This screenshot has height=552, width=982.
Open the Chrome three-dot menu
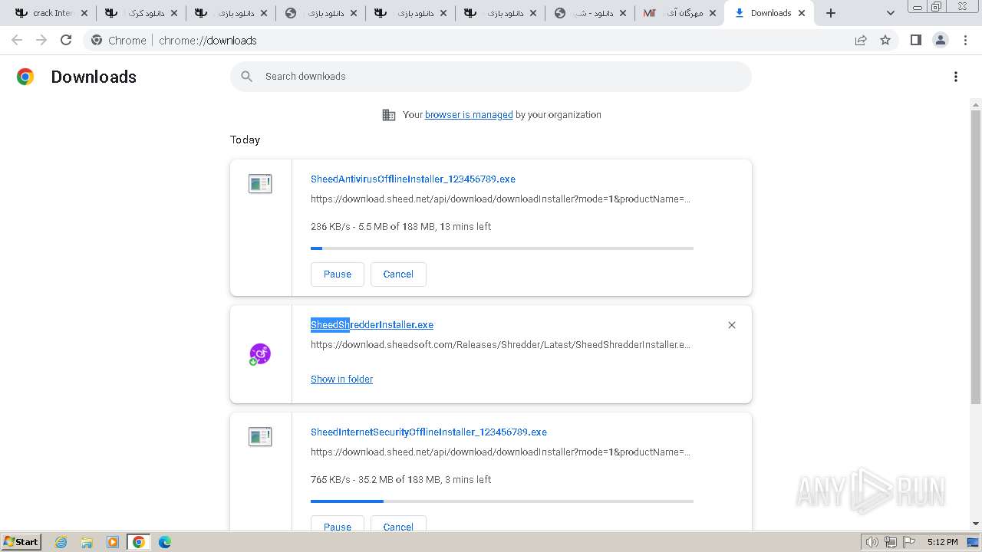point(965,40)
